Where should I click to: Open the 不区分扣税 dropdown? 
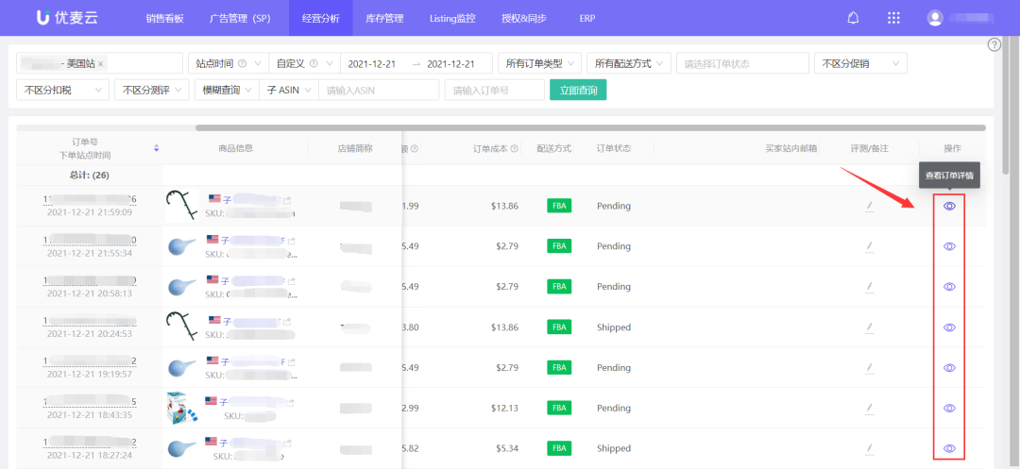click(63, 90)
